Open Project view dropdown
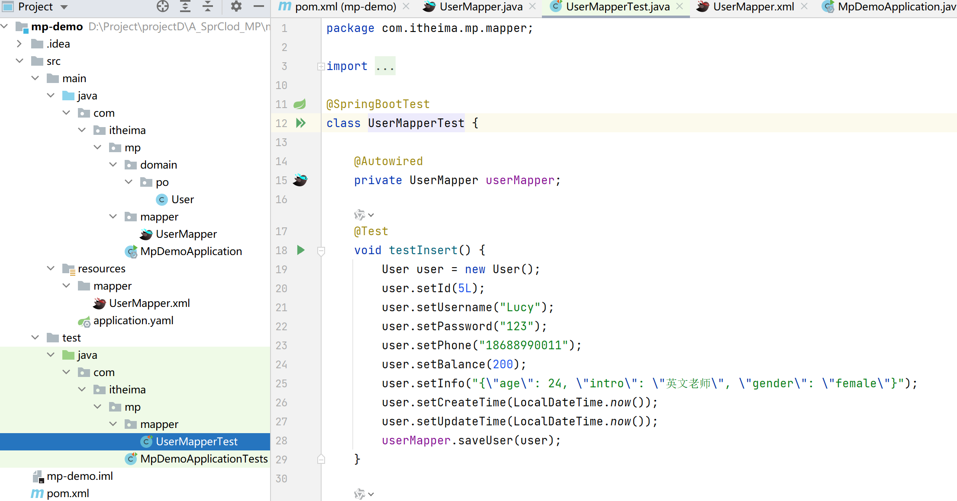 click(x=64, y=7)
